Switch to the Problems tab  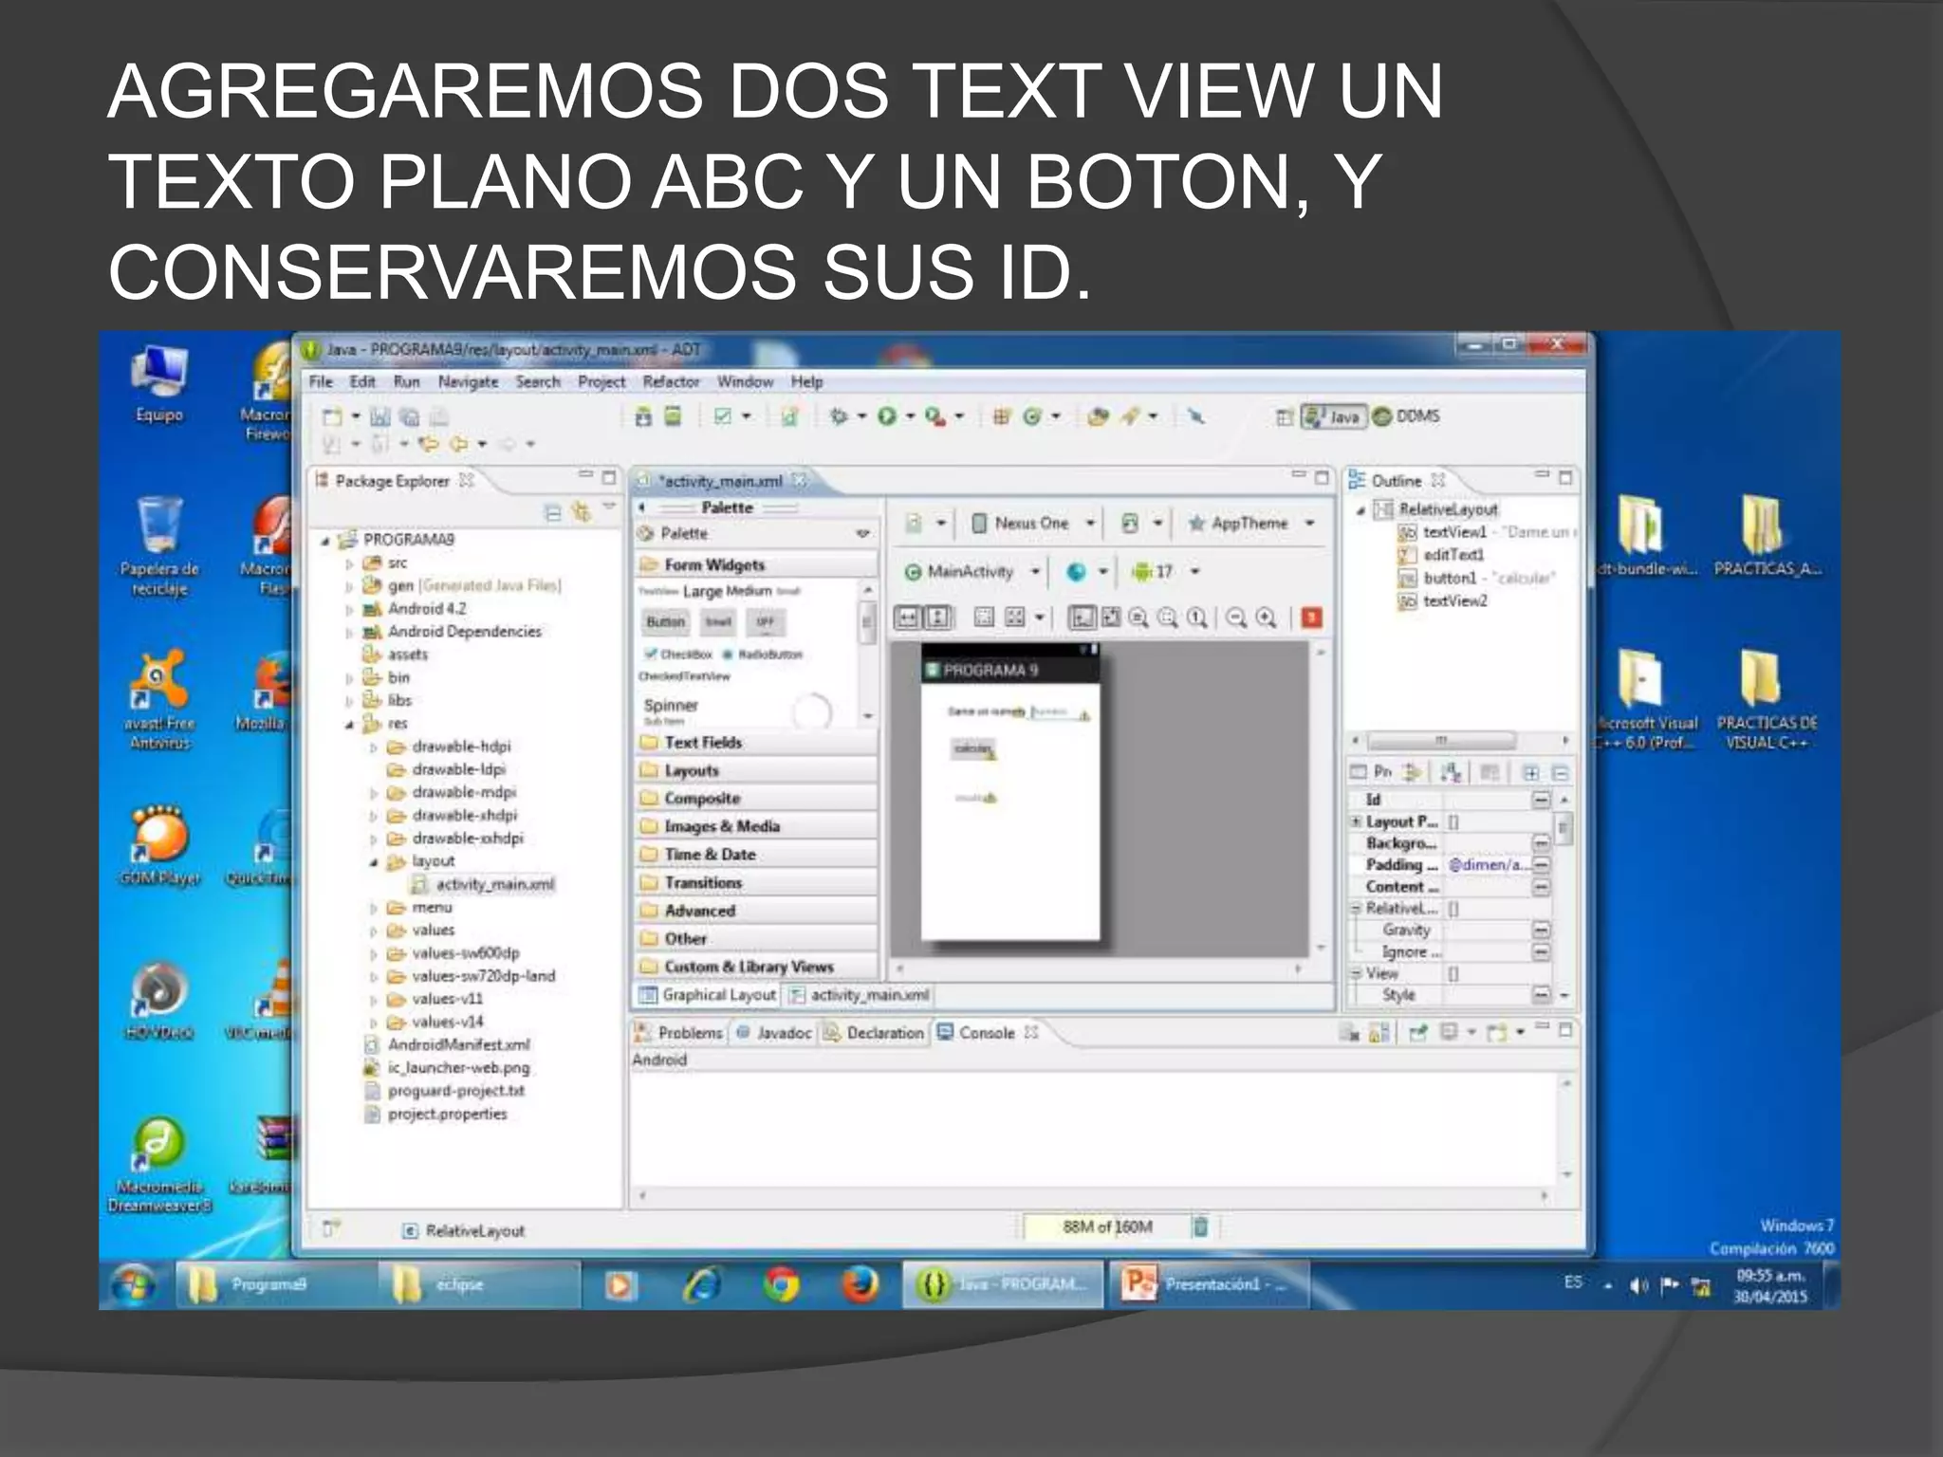pos(678,1033)
